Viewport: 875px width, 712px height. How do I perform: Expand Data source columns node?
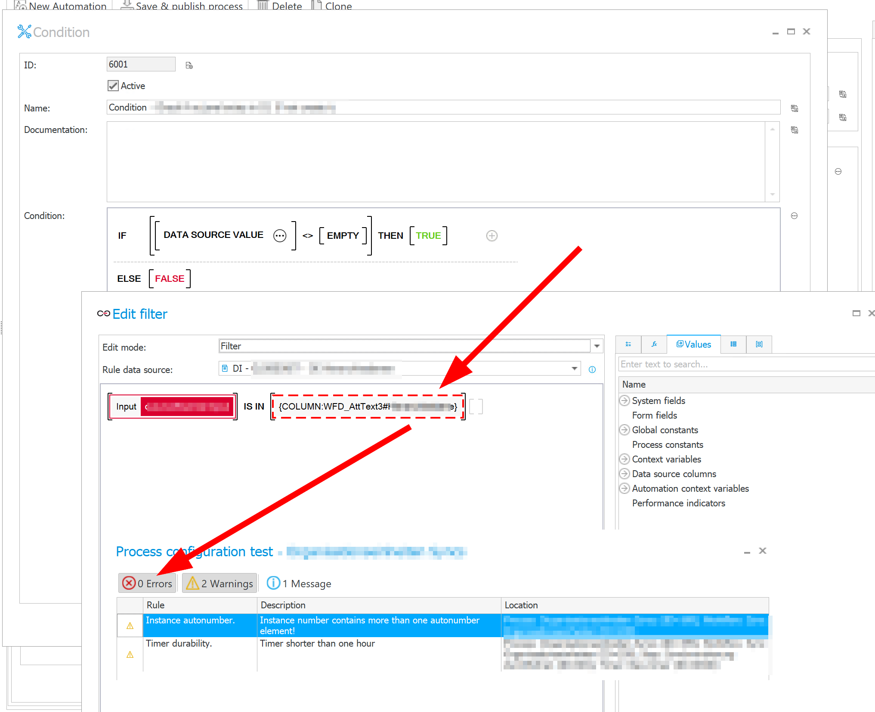pos(624,474)
